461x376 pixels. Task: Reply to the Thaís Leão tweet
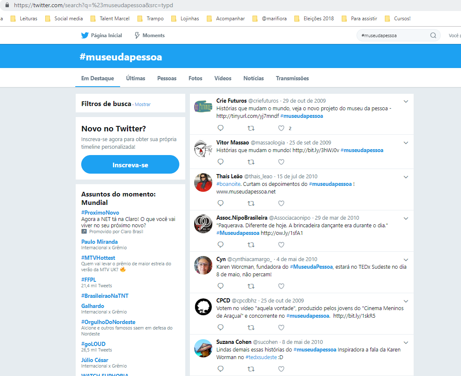pos(220,203)
